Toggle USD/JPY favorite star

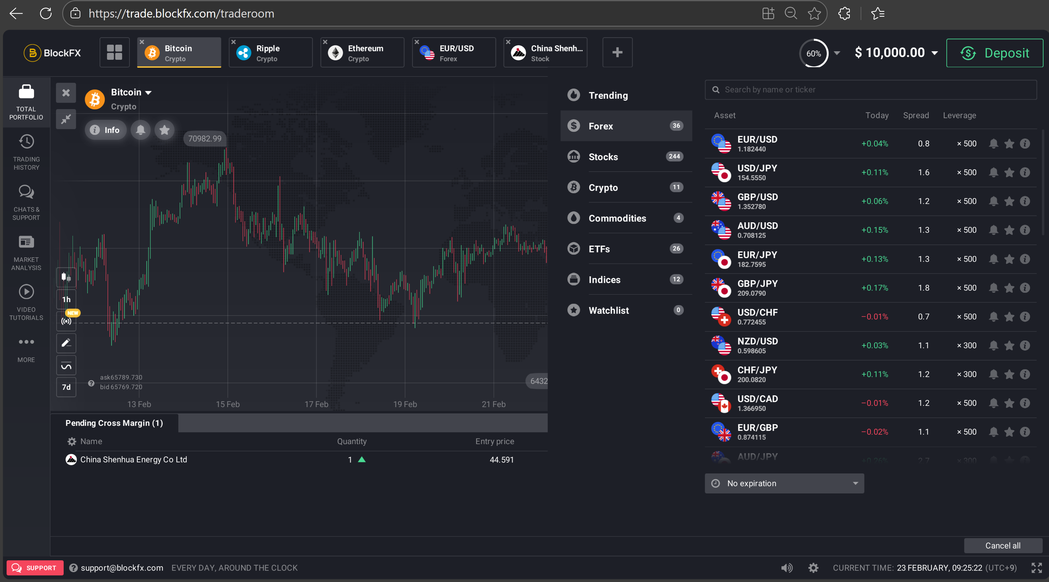click(1009, 172)
